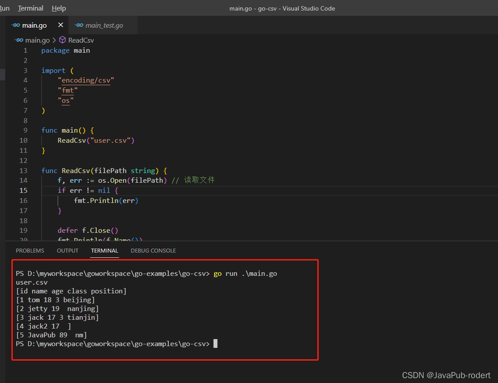Open the PROBLEMS panel tab

click(30, 251)
